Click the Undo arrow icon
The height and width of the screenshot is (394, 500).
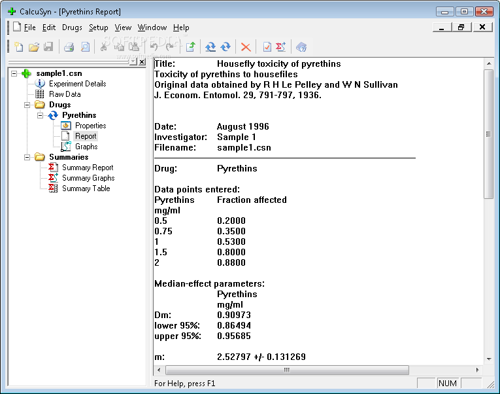154,47
